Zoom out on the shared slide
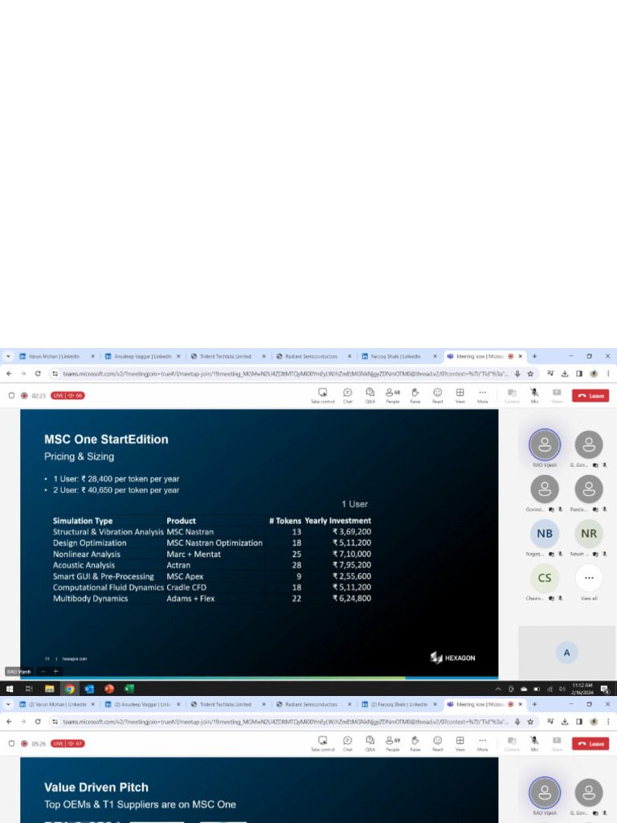The height and width of the screenshot is (823, 617). pos(43,671)
